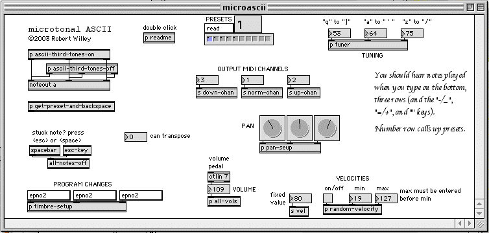Click the tuning number box showing 75

(x=412, y=33)
